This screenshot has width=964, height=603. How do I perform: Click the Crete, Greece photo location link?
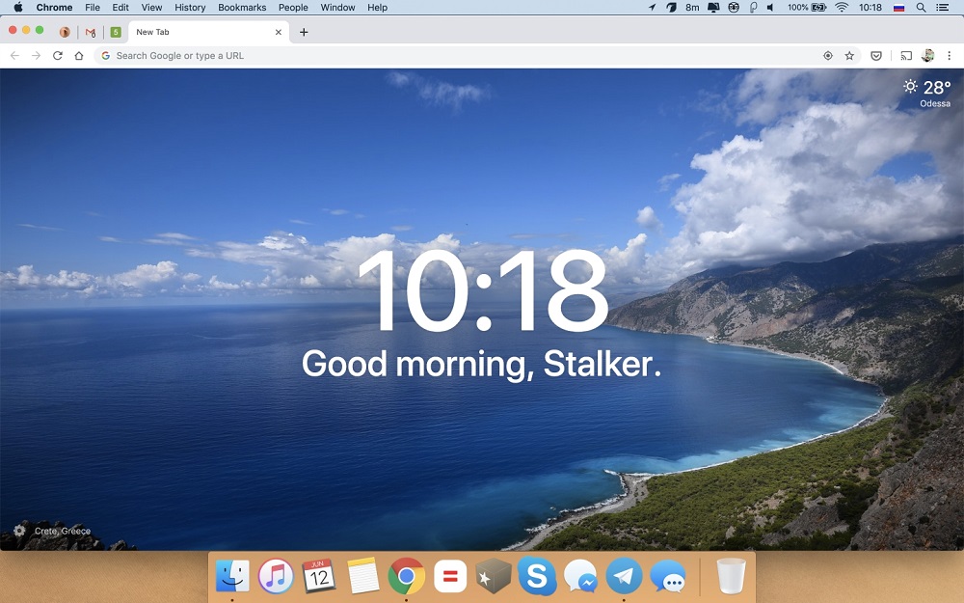(x=63, y=531)
